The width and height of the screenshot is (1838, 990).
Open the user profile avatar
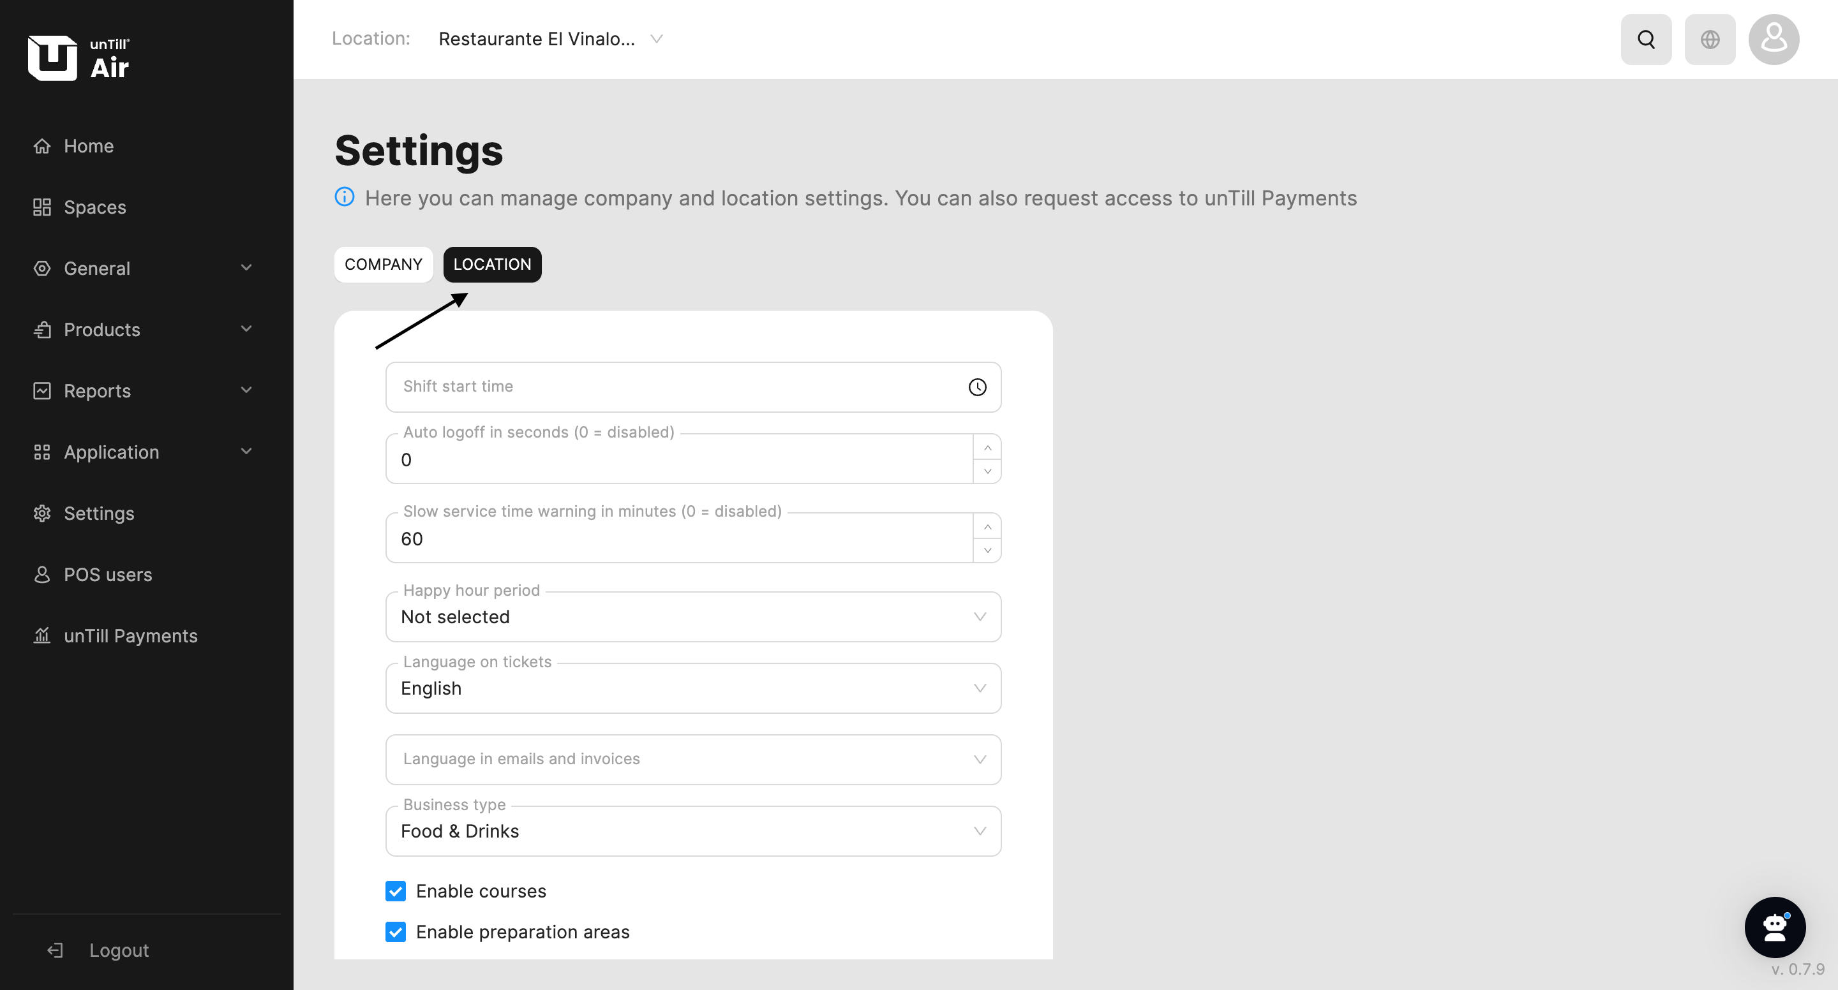(x=1773, y=39)
